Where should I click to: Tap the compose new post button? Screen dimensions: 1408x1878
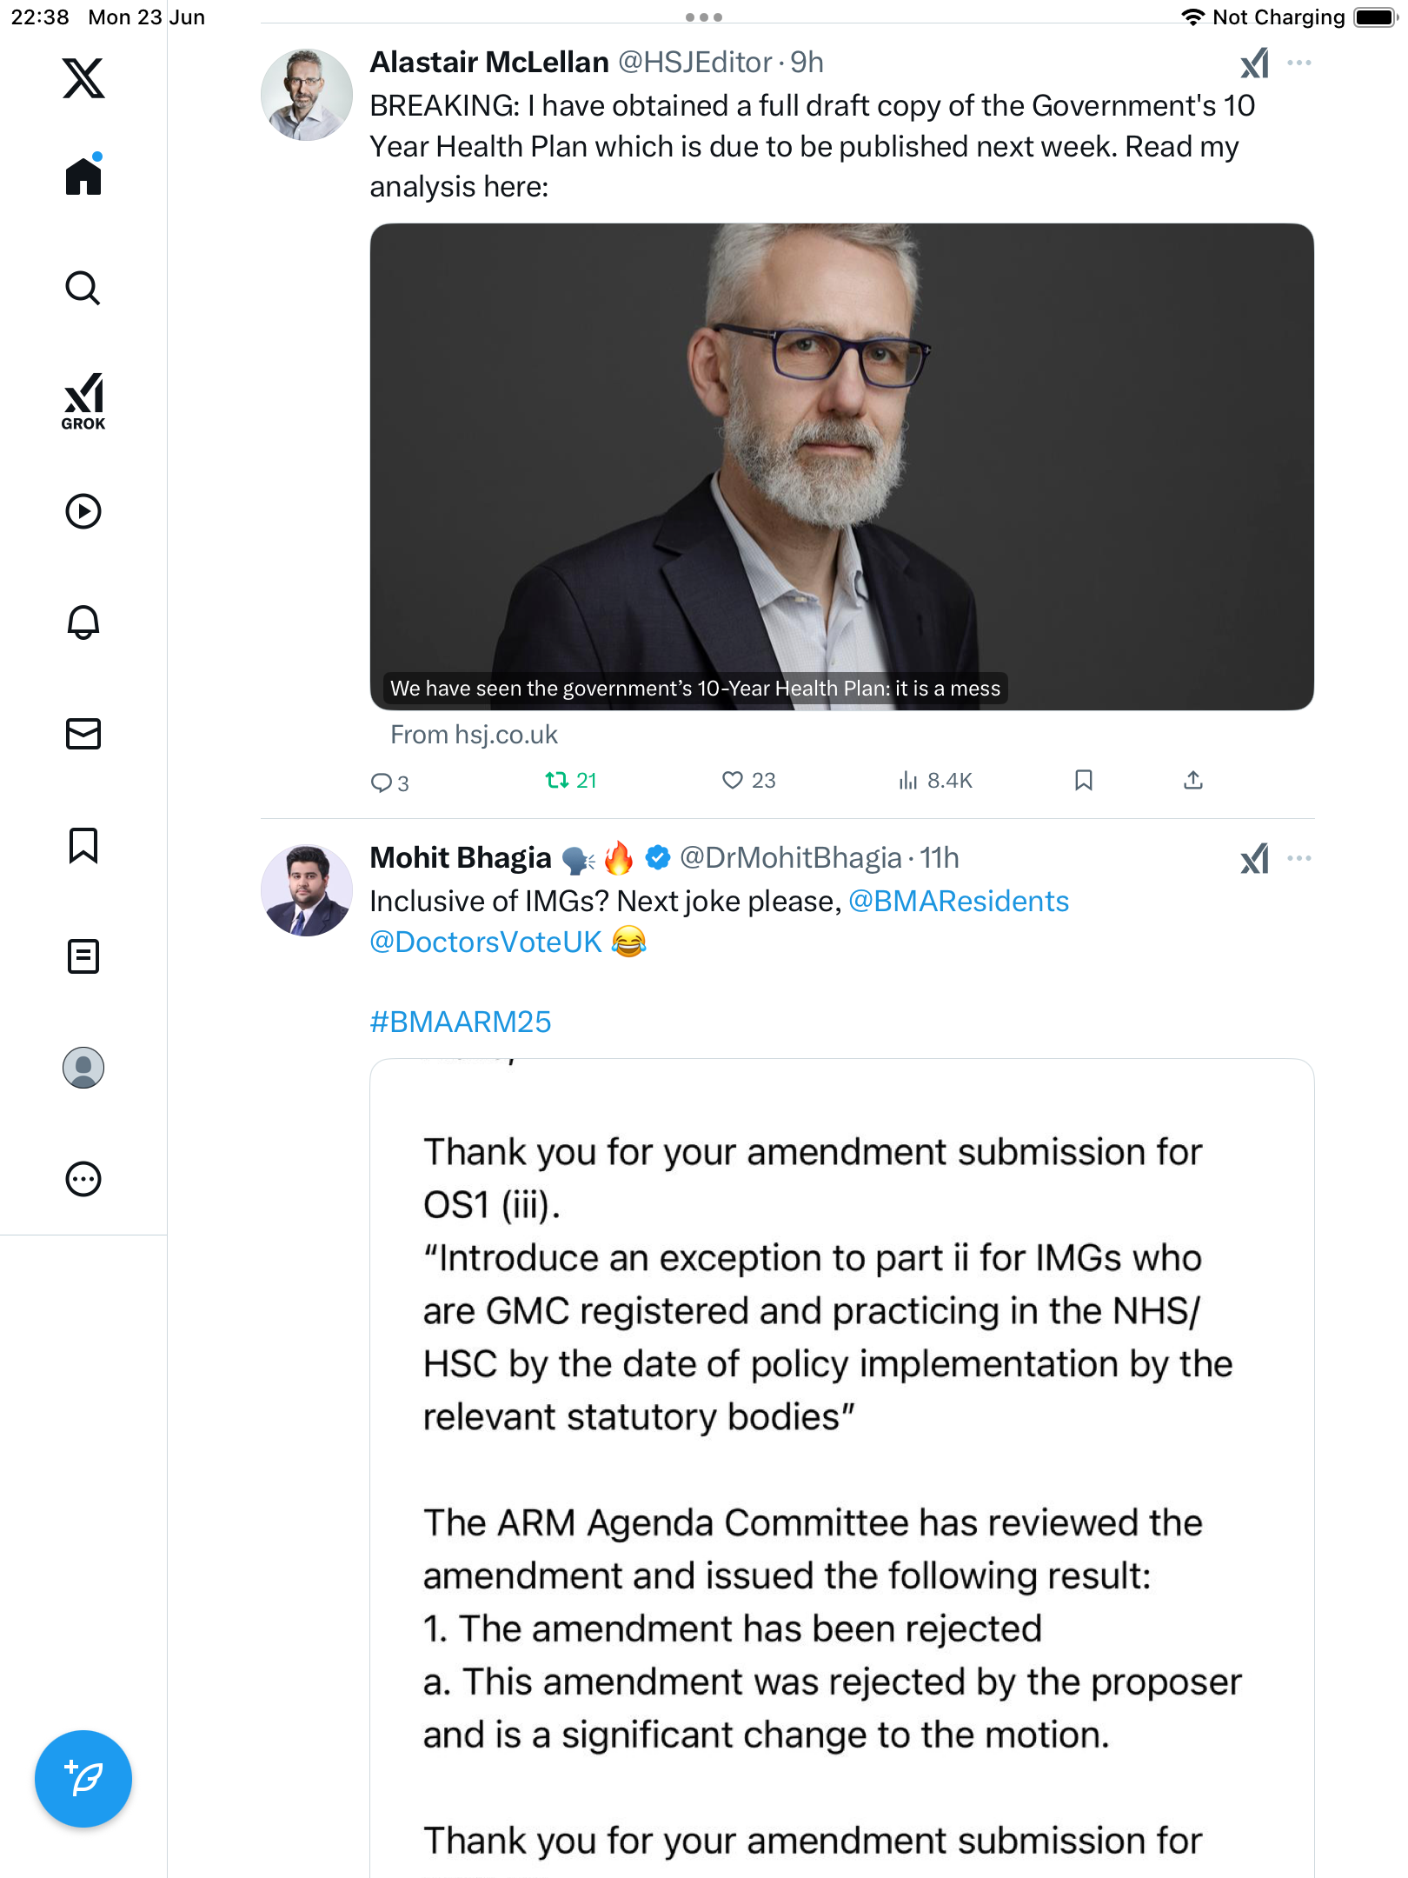point(83,1779)
